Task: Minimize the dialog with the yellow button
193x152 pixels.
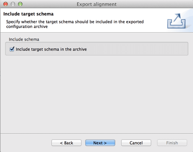Action: point(13,4)
